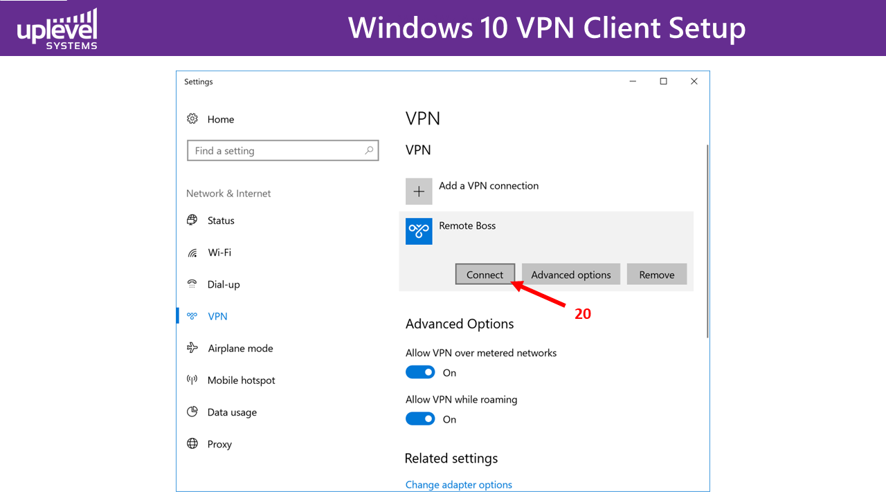Open the Dial-up settings page
This screenshot has height=498, width=886.
point(224,284)
